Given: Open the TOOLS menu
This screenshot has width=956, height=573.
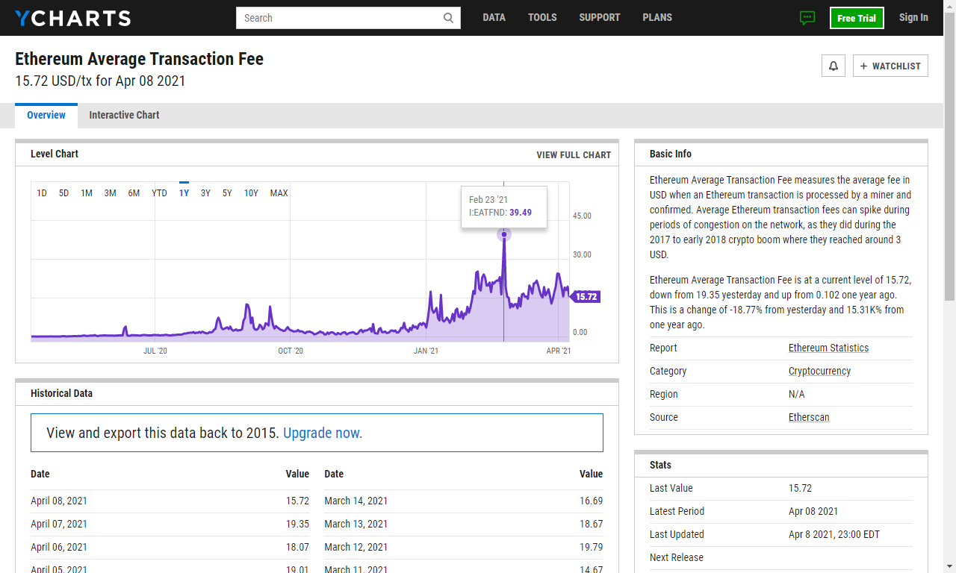Looking at the screenshot, I should (x=542, y=18).
